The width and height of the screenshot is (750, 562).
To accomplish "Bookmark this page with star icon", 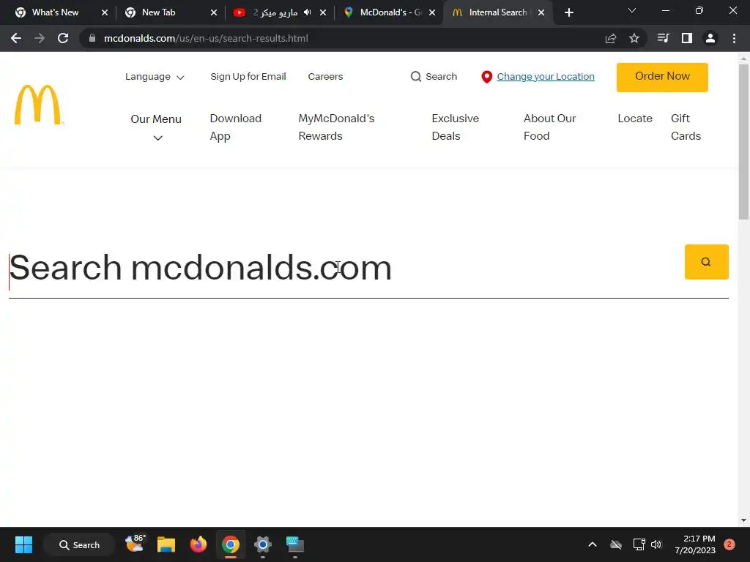I will [634, 38].
